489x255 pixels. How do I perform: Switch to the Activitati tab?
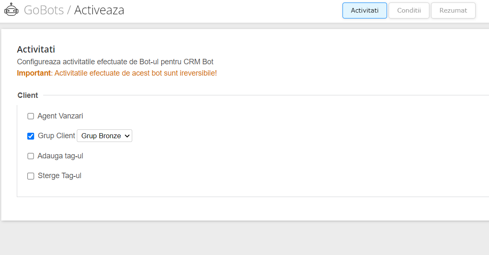(x=365, y=11)
